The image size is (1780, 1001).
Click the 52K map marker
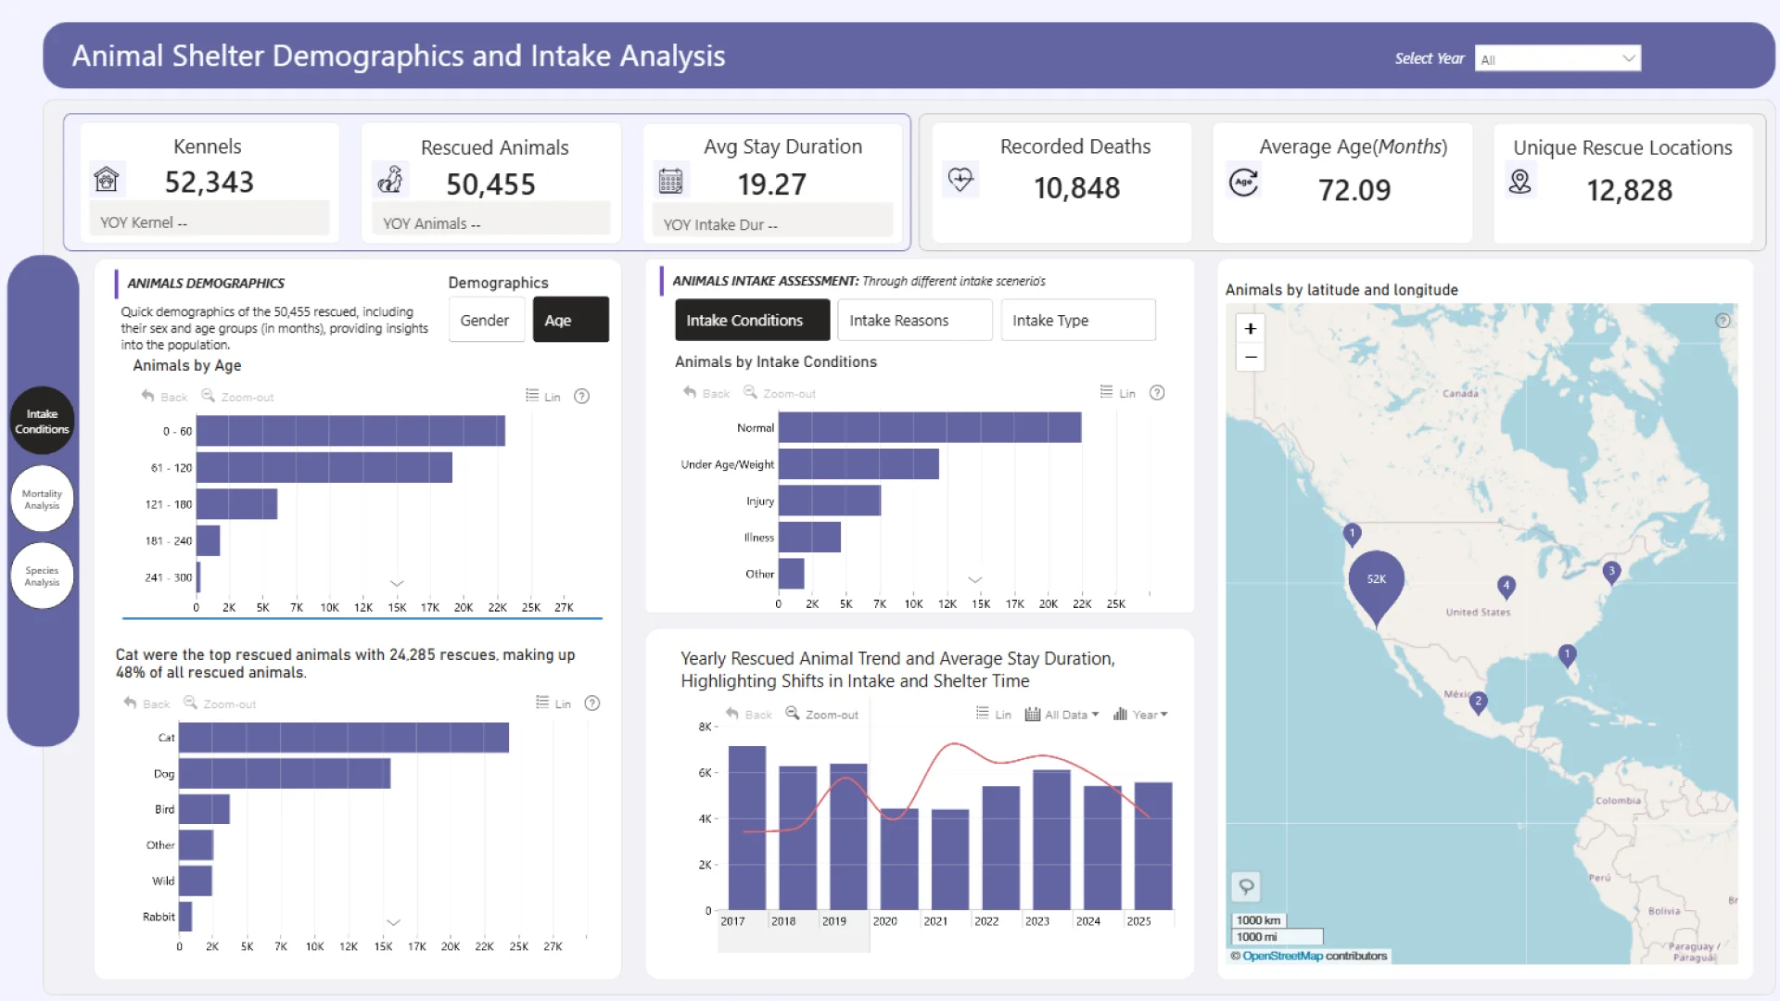click(1376, 581)
